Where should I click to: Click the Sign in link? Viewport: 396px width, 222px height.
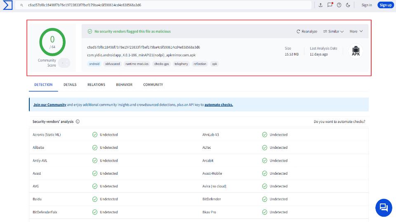(366, 5)
